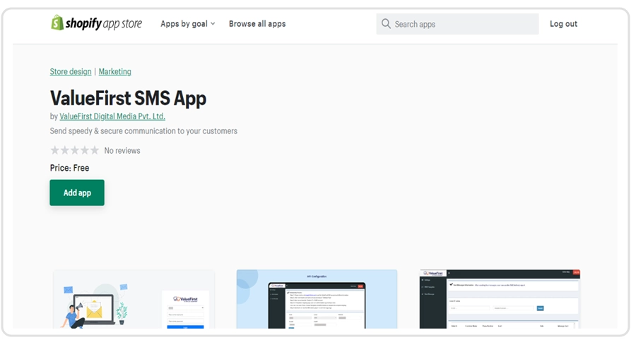Open the Browse all apps menu item
This screenshot has height=347, width=636.
[257, 24]
